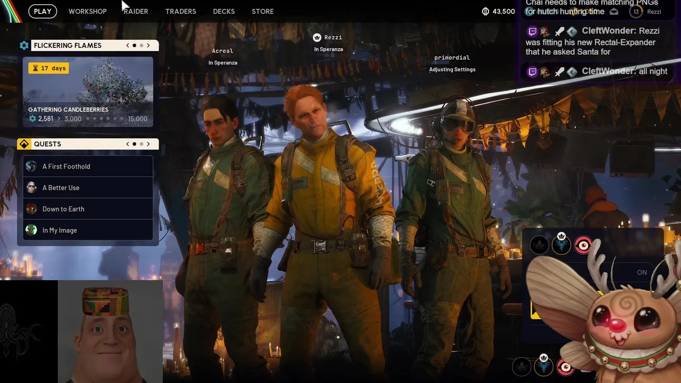
Task: Select the red eye emblem in party panel
Action: point(584,245)
